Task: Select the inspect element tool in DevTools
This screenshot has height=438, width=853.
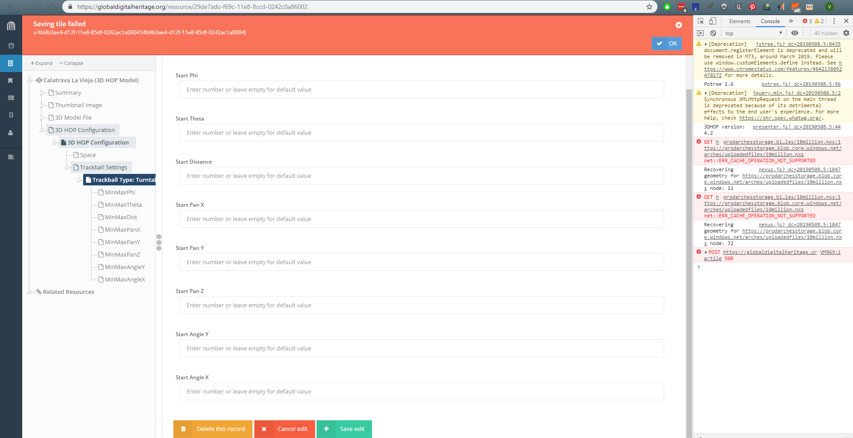Action: coord(701,21)
